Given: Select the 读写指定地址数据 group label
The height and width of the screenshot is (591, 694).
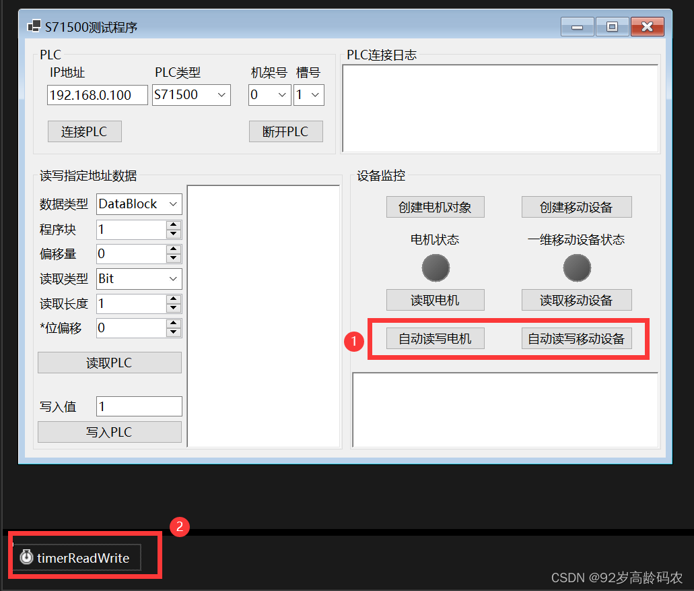Looking at the screenshot, I should (88, 176).
